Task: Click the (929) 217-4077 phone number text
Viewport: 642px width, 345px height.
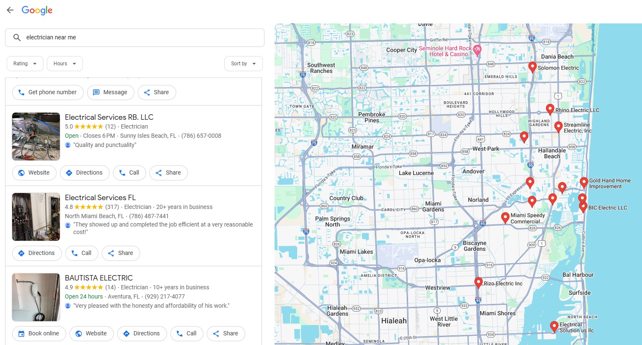Action: click(x=165, y=296)
